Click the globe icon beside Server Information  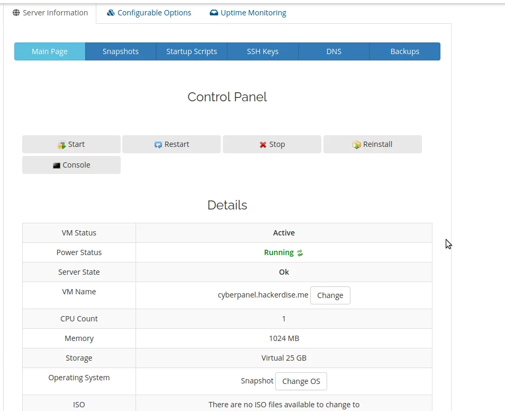pyautogui.click(x=16, y=13)
